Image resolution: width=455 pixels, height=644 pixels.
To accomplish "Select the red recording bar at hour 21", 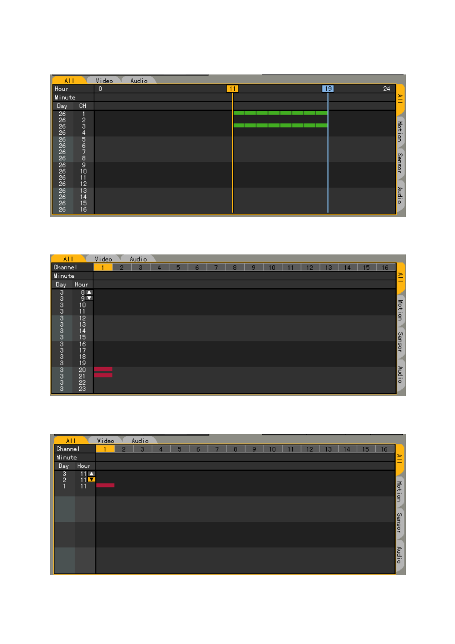I will click(103, 375).
